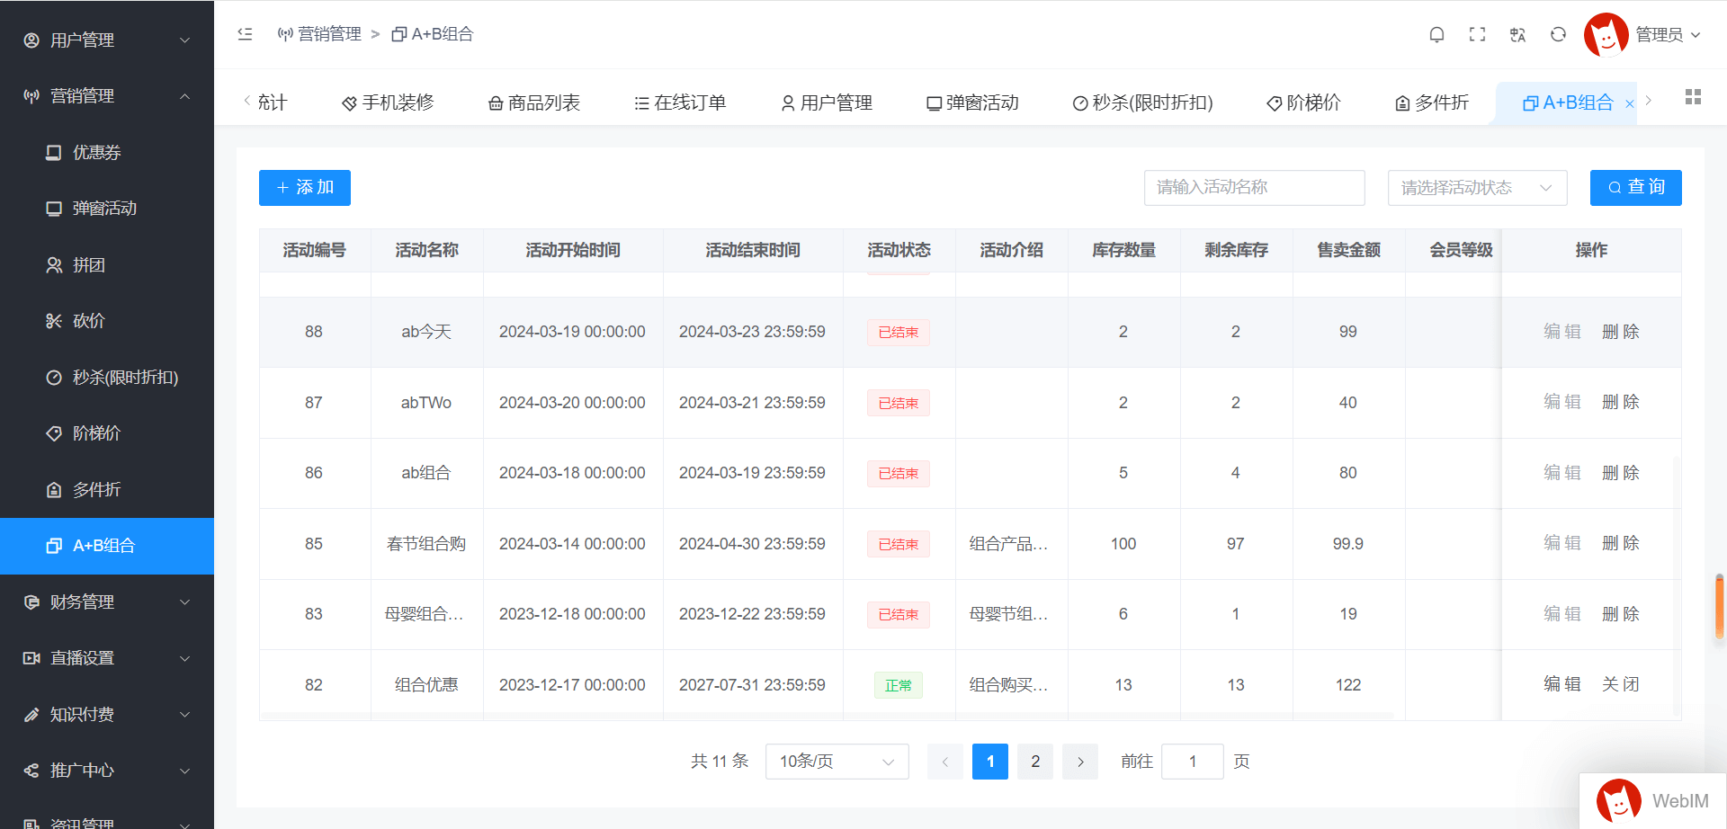Click 营销管理 breadcrumb link
Screen dimensions: 1727x829
[x=319, y=34]
